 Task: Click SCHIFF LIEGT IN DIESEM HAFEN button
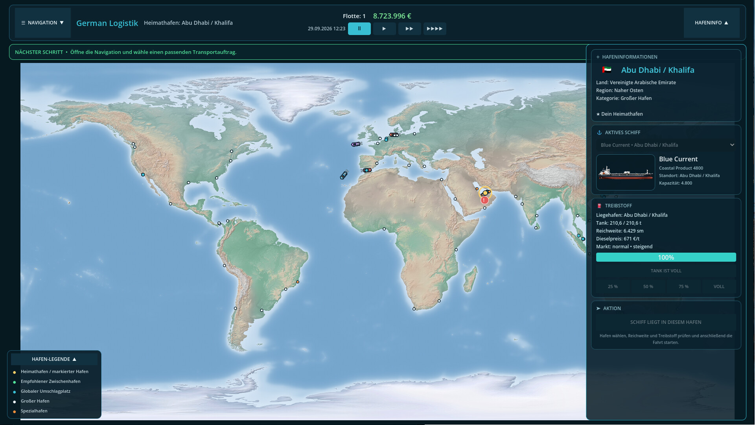(x=666, y=322)
